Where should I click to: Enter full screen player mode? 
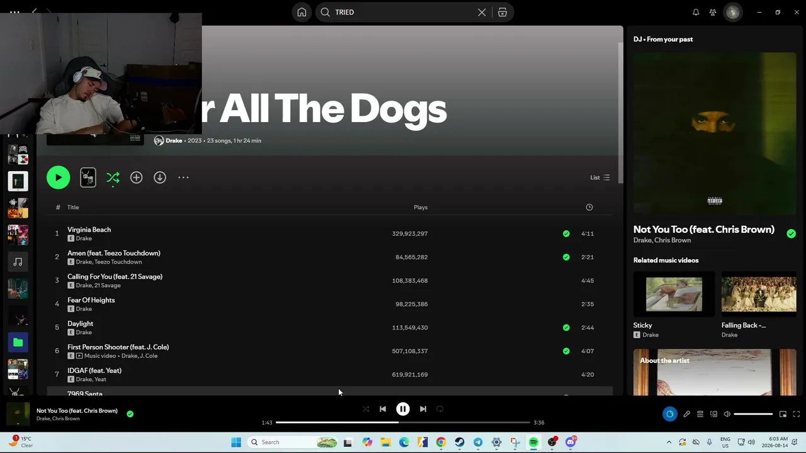click(x=796, y=414)
